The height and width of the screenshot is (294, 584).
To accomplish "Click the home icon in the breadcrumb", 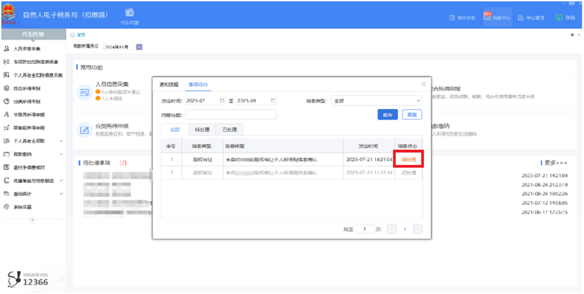I will pos(73,35).
